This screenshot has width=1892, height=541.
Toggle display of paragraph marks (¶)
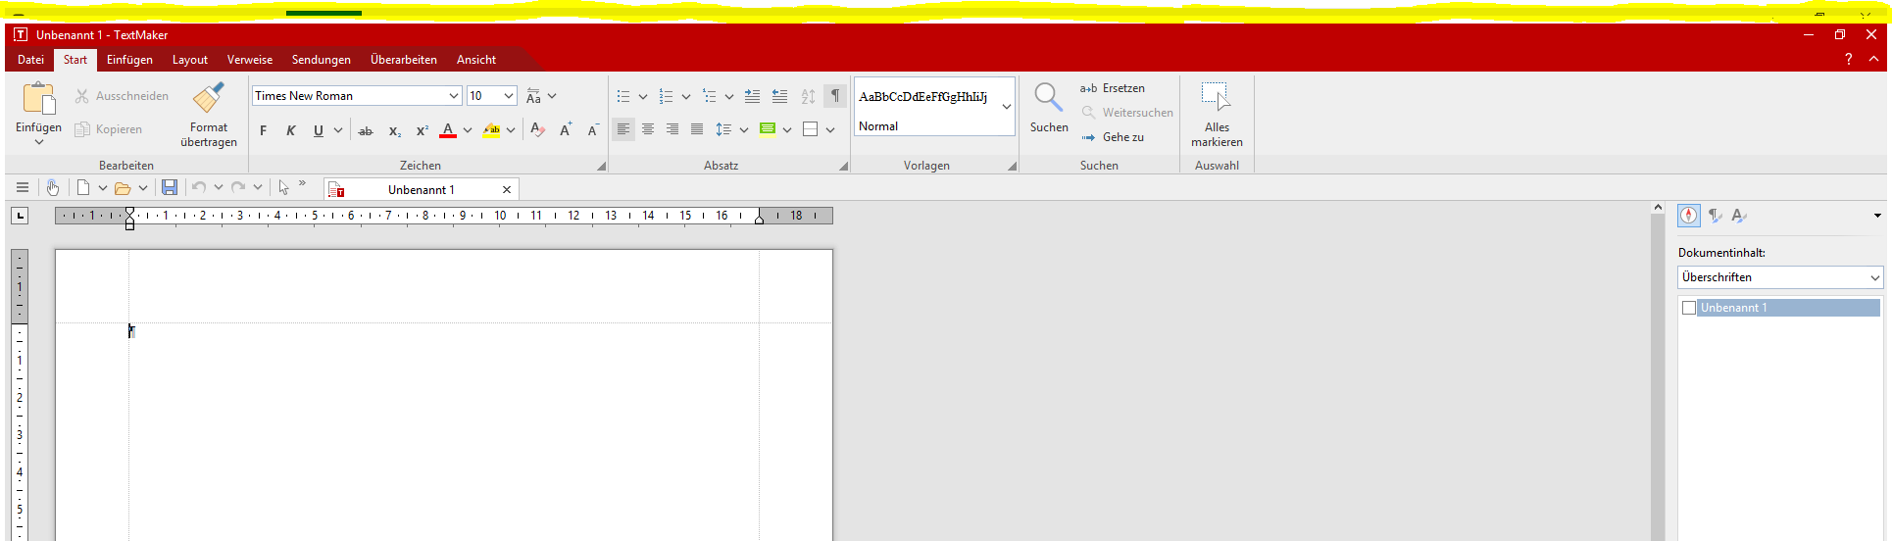(x=834, y=96)
